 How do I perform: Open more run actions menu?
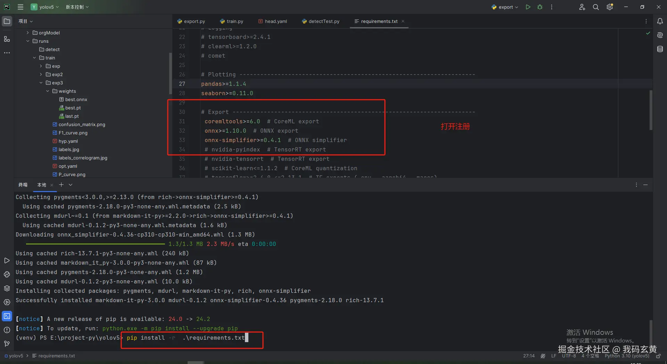552,7
